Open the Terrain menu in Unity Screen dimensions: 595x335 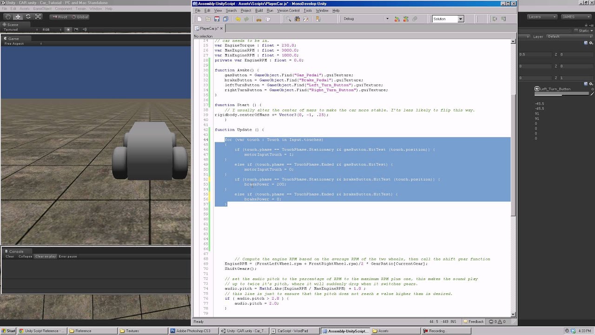[81, 9]
